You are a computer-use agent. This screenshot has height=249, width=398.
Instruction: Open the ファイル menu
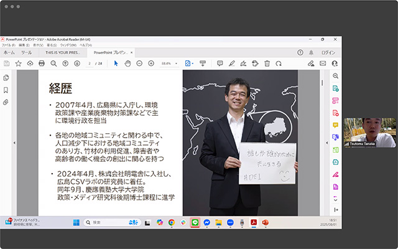(x=8, y=45)
